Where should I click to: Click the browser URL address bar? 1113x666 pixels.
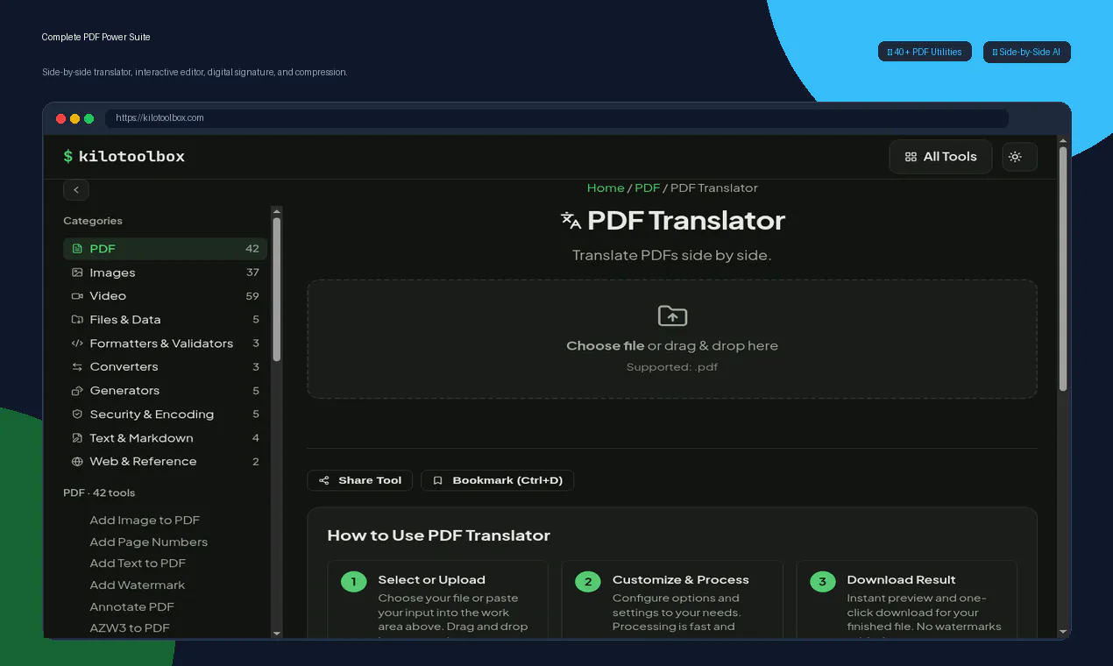[556, 118]
